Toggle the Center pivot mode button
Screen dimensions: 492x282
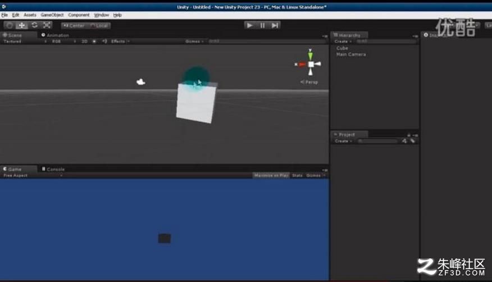[x=74, y=26]
